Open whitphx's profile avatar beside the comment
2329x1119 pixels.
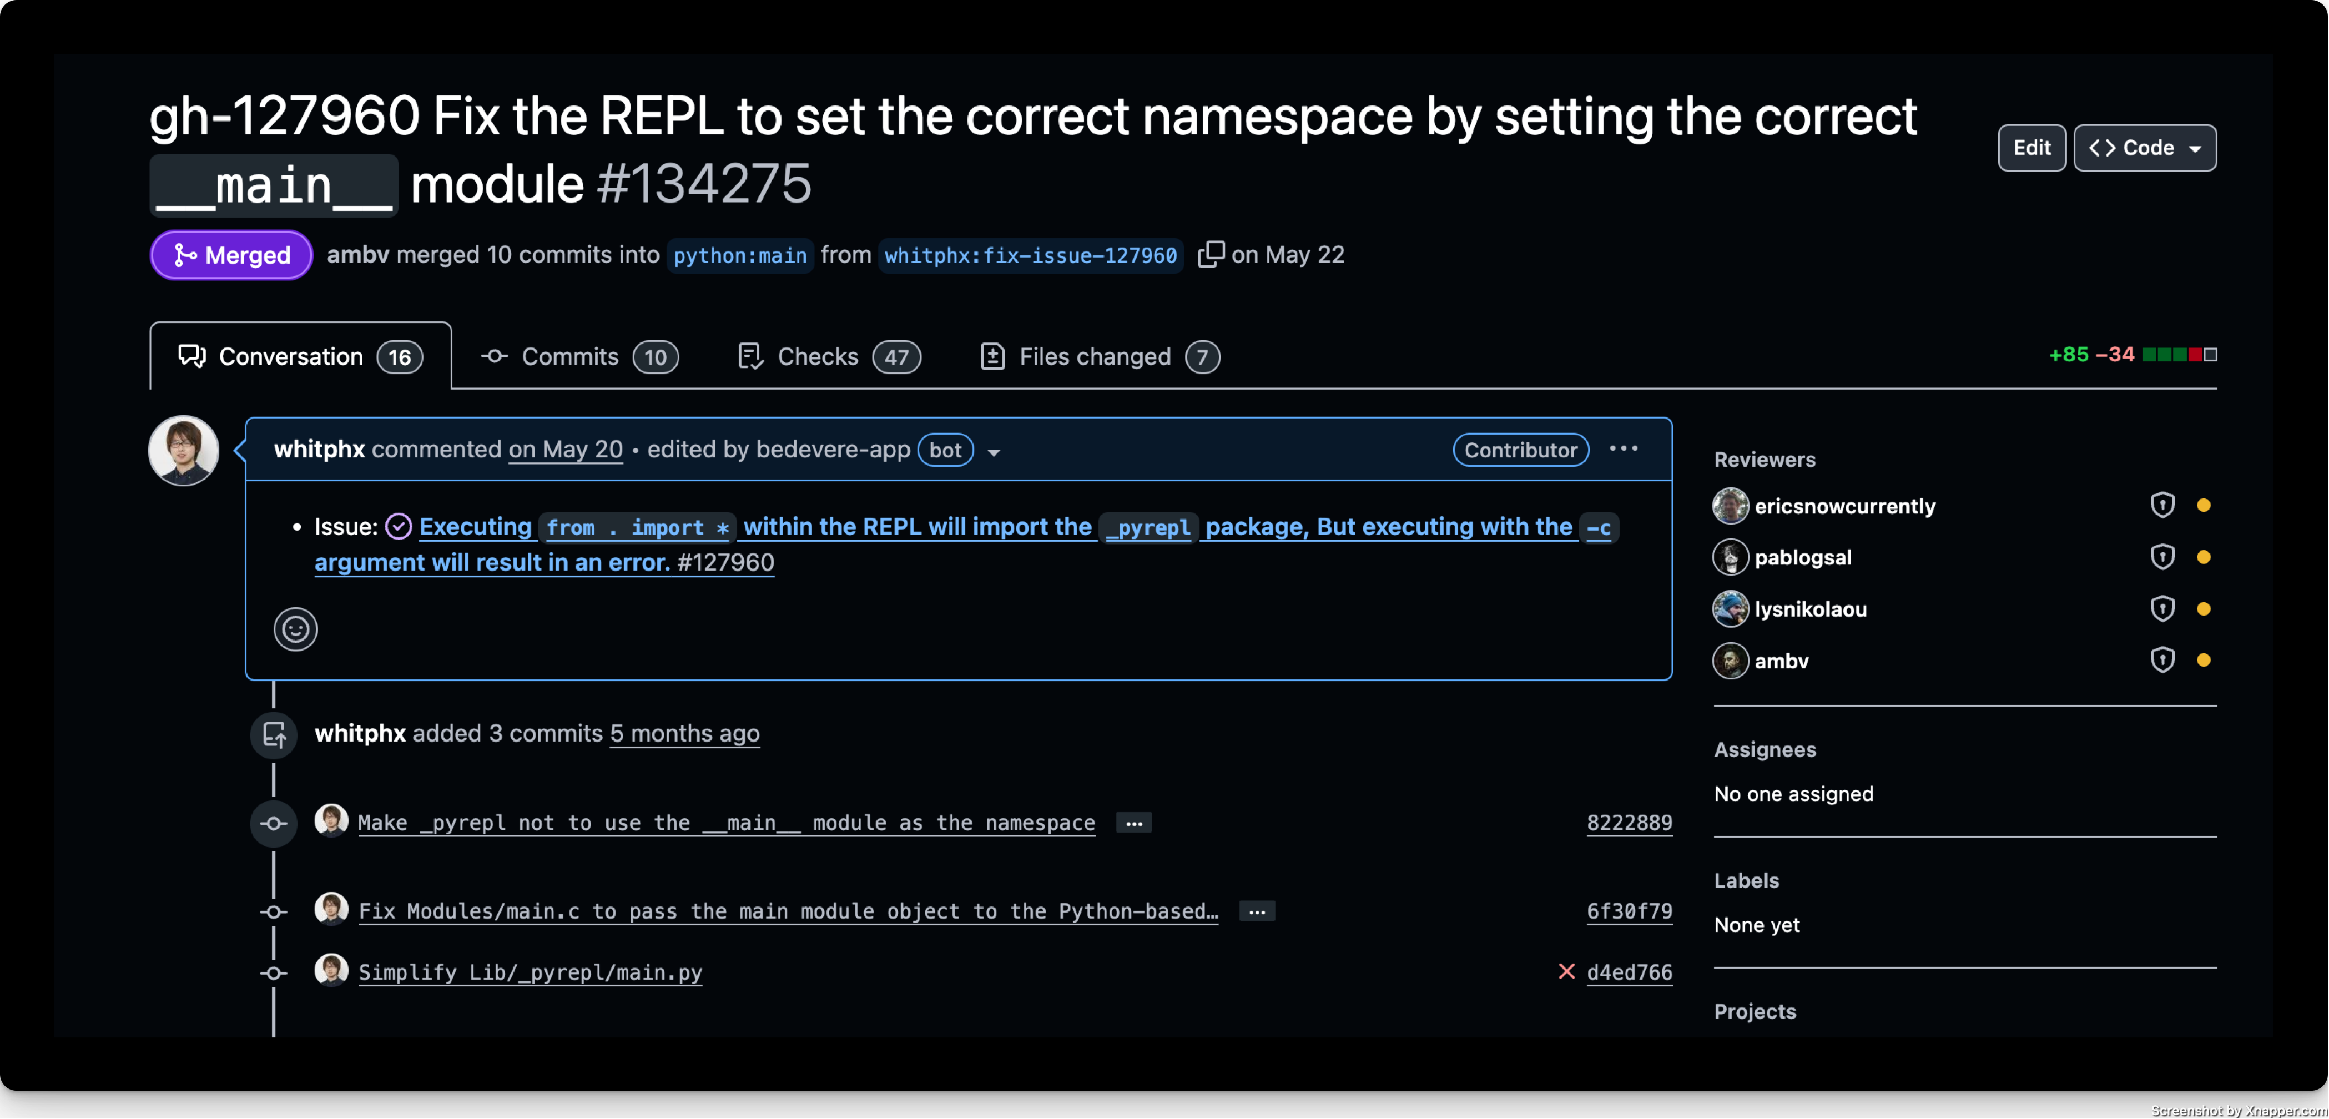coord(184,450)
